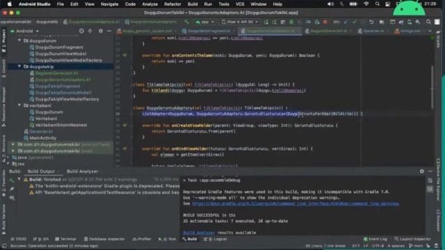The width and height of the screenshot is (445, 250).
Task: Switch to the strings.xml editor tab
Action: (408, 31)
